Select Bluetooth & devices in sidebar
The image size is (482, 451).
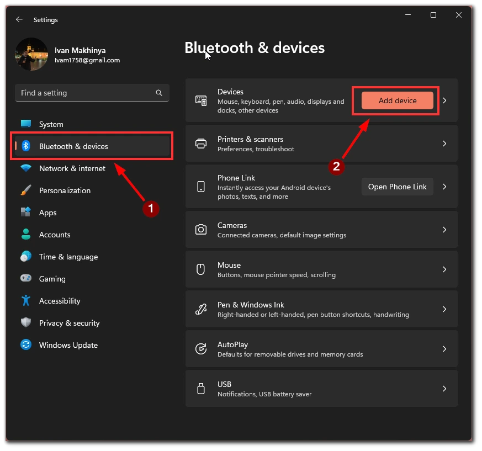point(92,146)
